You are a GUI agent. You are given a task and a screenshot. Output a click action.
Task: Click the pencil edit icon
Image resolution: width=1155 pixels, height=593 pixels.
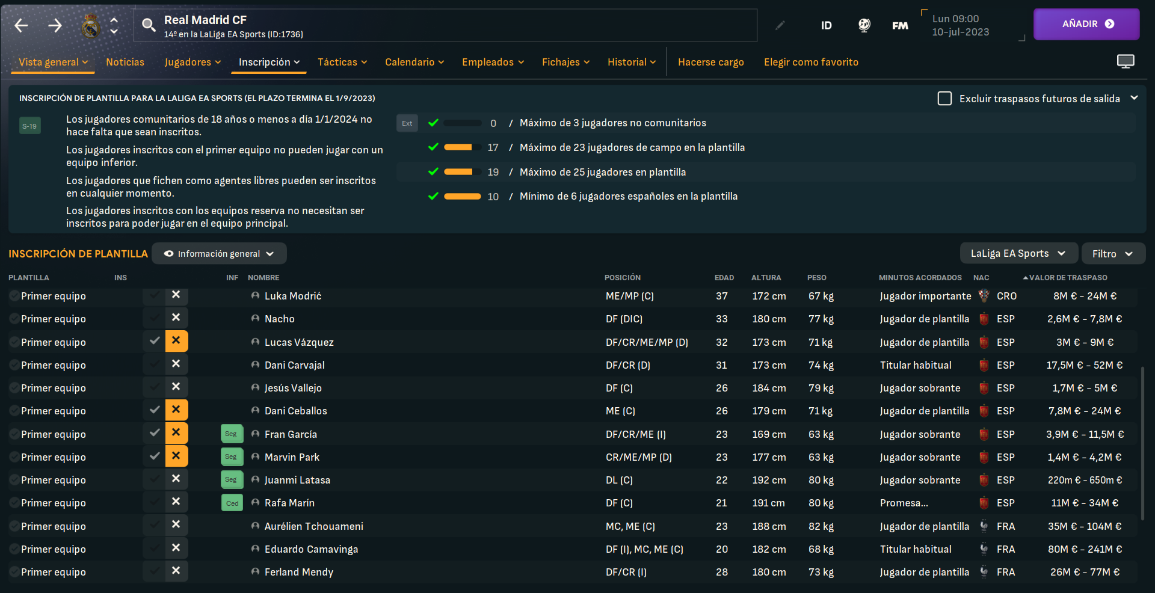coord(780,25)
